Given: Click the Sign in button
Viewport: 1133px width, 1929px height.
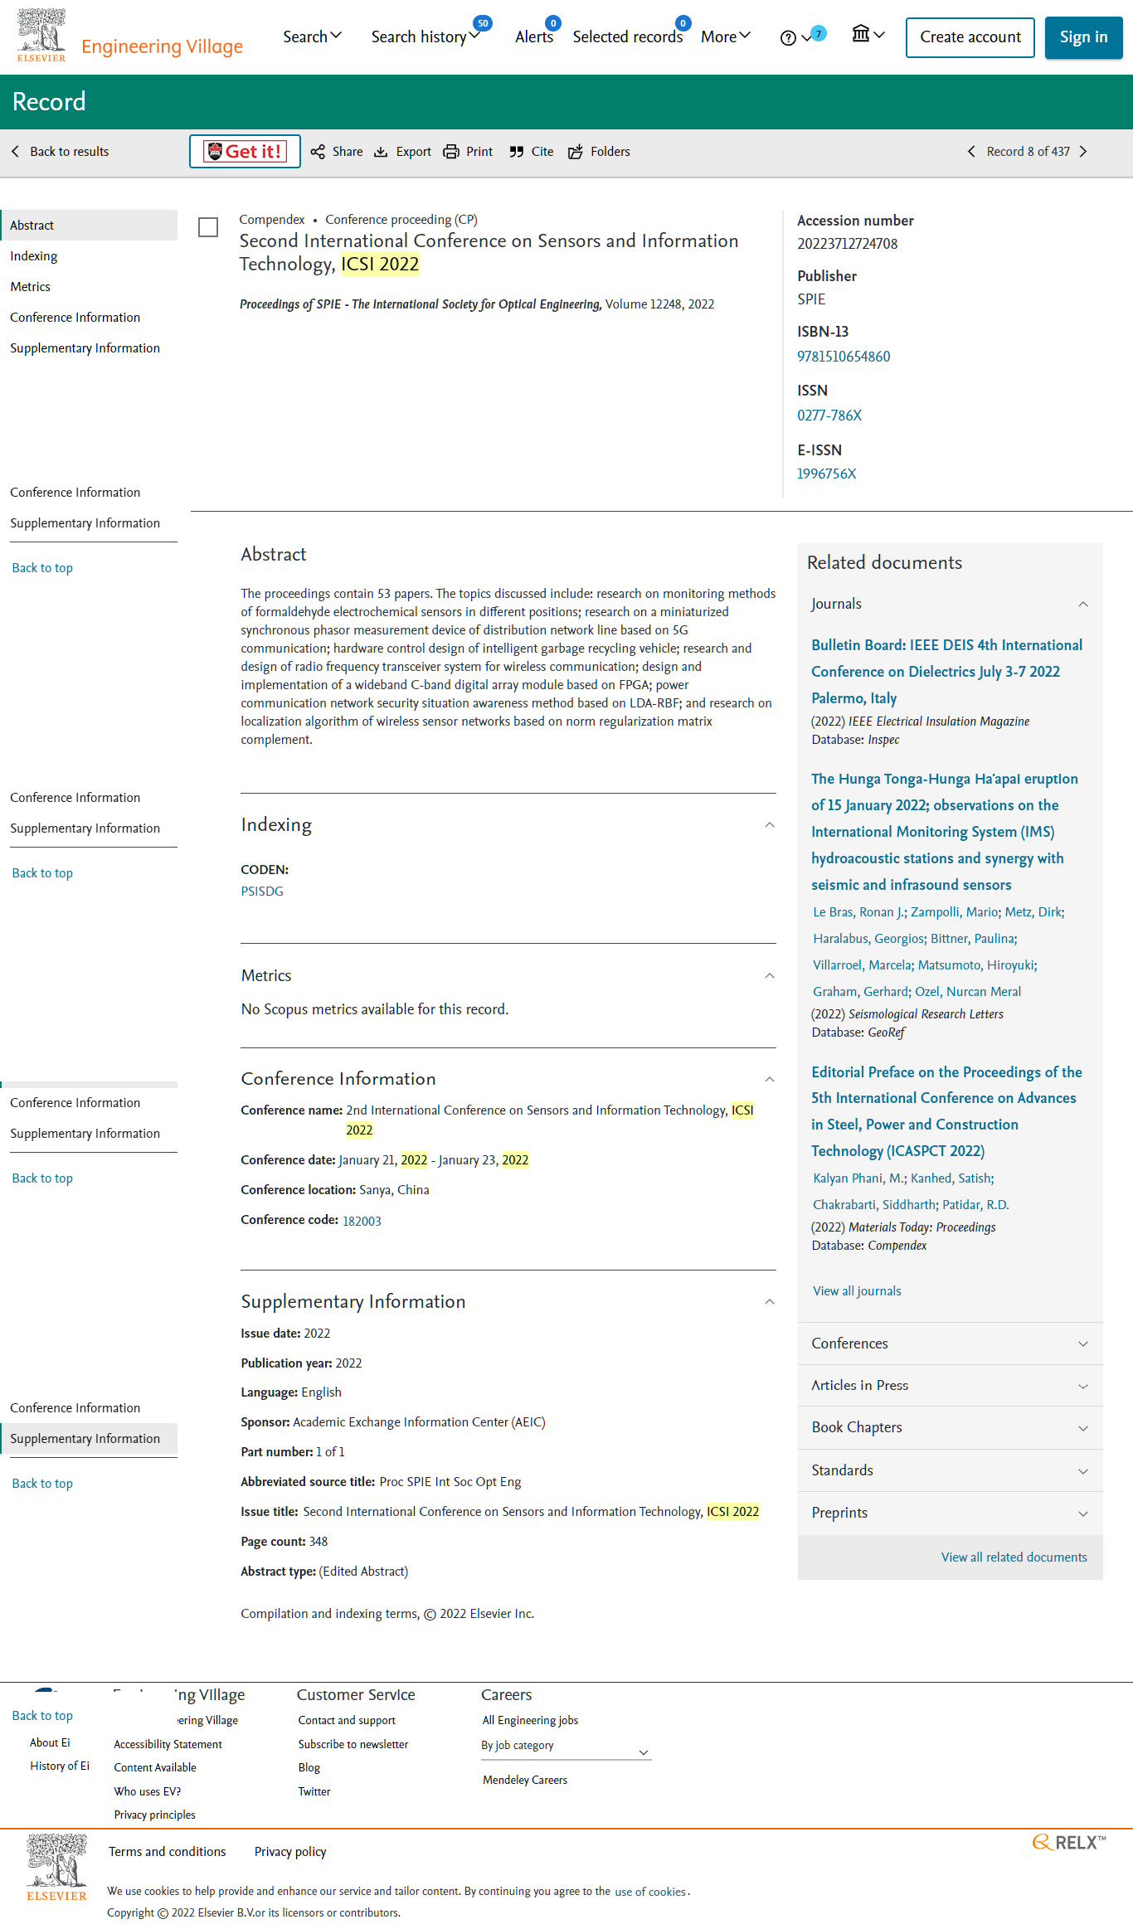Looking at the screenshot, I should 1083,37.
